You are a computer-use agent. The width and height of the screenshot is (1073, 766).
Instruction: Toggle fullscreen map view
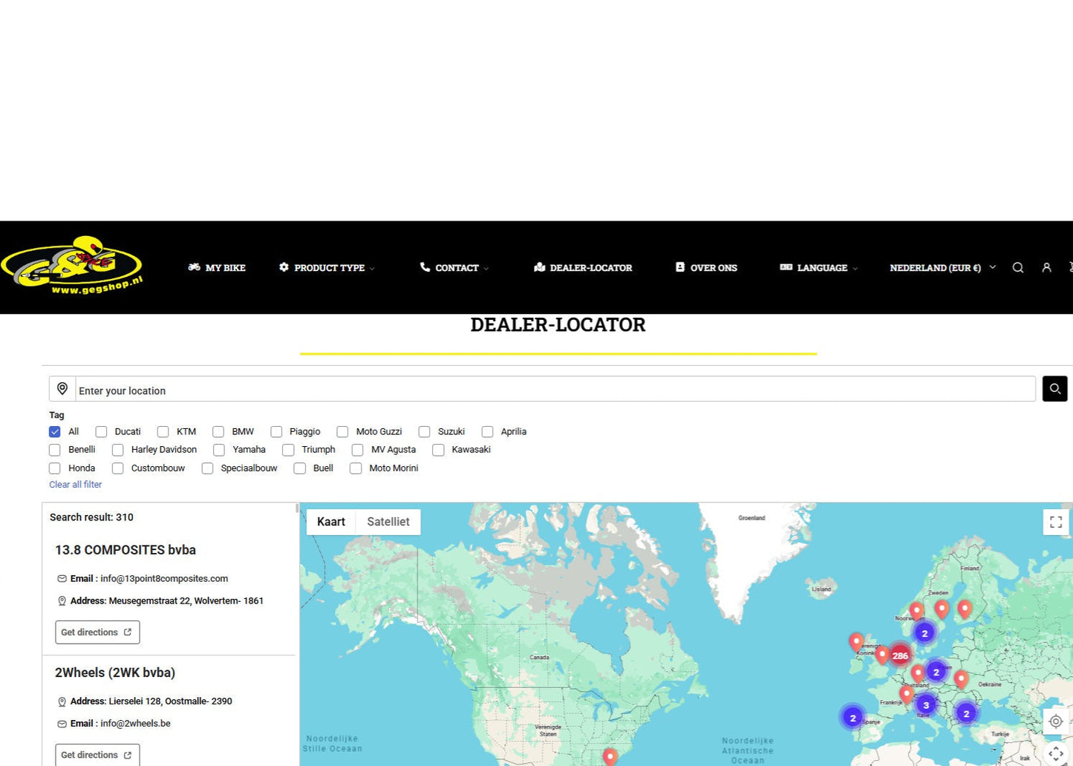point(1055,522)
